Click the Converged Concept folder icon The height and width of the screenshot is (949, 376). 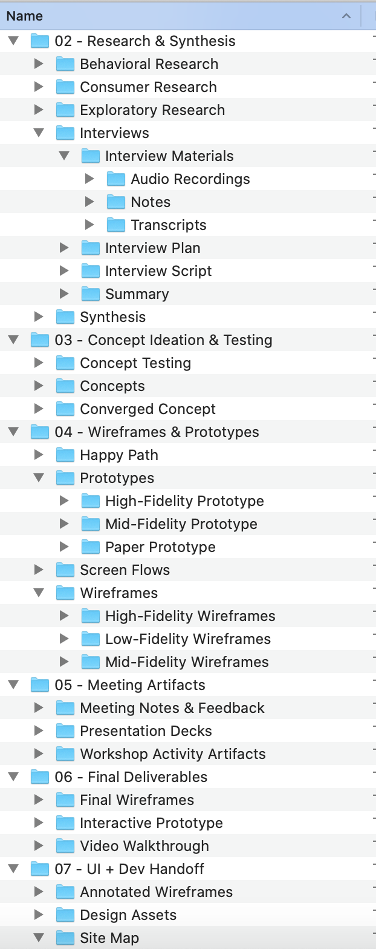coord(65,409)
